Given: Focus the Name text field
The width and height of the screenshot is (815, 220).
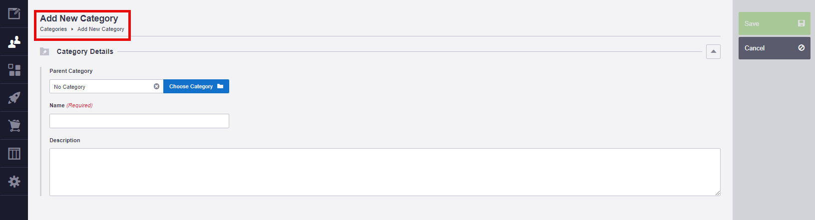Looking at the screenshot, I should (139, 121).
